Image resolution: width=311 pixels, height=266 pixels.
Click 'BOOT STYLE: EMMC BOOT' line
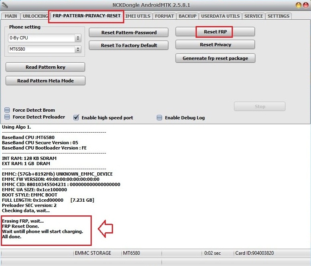coord(30,195)
